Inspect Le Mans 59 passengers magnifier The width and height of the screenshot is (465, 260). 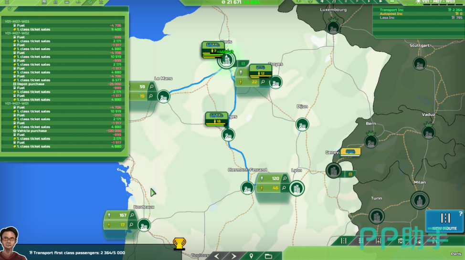click(151, 86)
